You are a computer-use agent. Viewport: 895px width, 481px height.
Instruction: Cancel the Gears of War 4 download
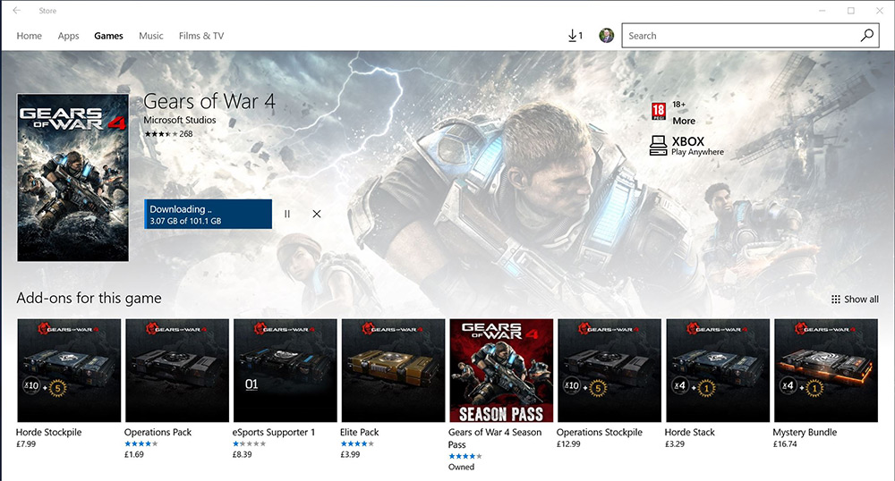(317, 214)
